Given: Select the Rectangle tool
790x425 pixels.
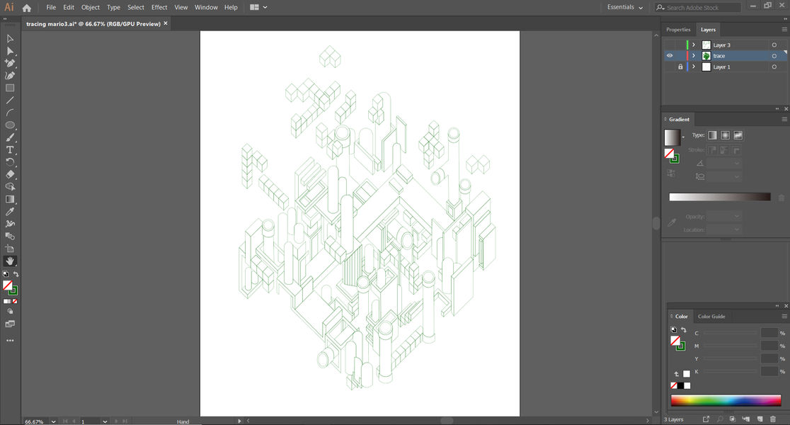Looking at the screenshot, I should (x=10, y=88).
